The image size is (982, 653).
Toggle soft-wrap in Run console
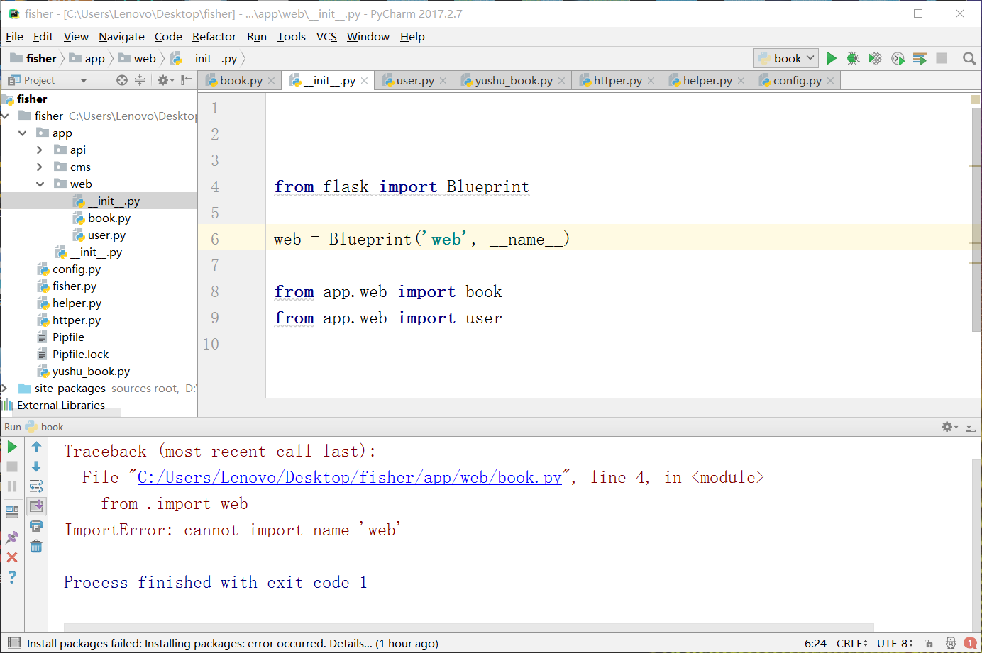36,486
